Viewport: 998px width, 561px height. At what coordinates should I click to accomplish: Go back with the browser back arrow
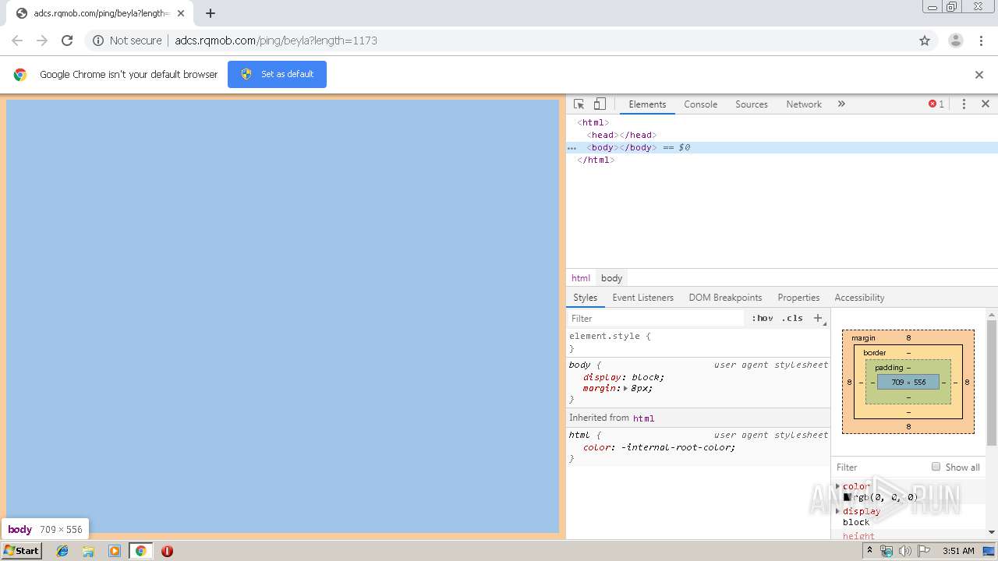(17, 41)
